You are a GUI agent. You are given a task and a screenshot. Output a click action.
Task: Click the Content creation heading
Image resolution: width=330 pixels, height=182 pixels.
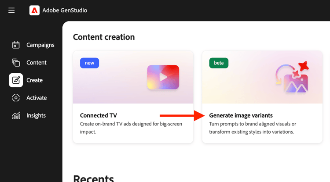tap(104, 37)
